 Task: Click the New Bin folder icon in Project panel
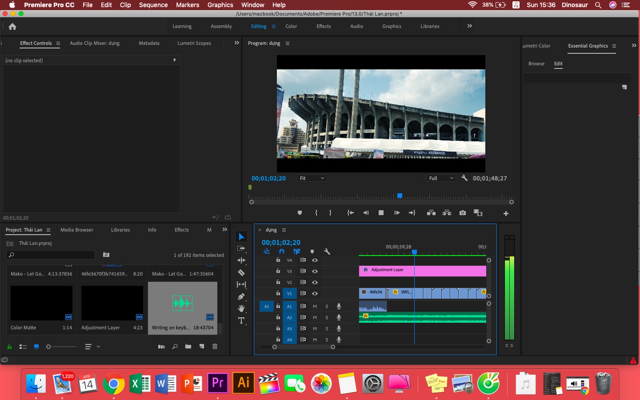click(188, 346)
